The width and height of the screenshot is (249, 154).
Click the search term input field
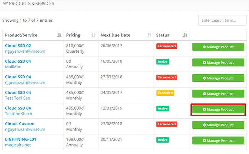coord(222,20)
